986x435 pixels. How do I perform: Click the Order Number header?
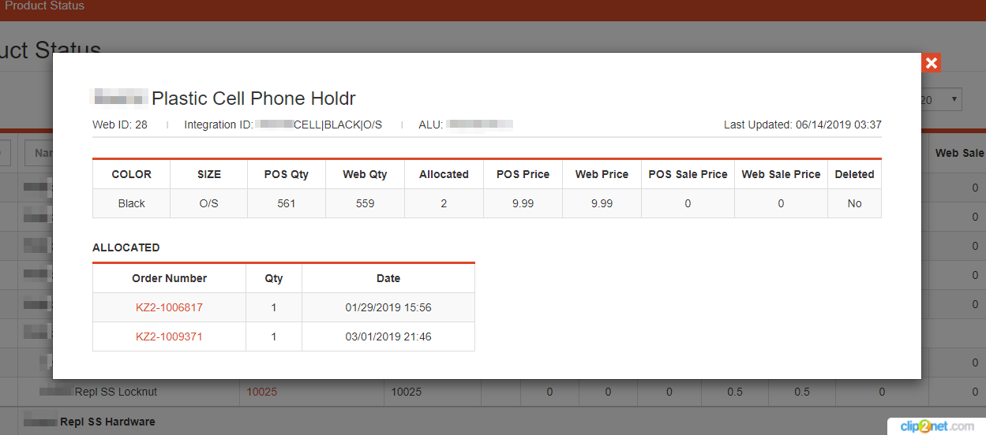[x=169, y=278]
